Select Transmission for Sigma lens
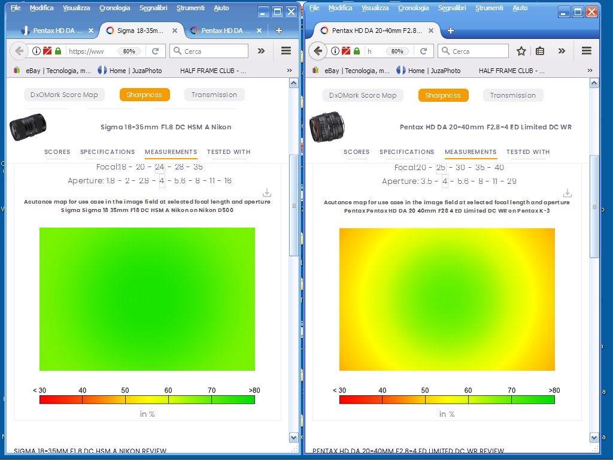Screen dimensions: 613x460 [214, 95]
